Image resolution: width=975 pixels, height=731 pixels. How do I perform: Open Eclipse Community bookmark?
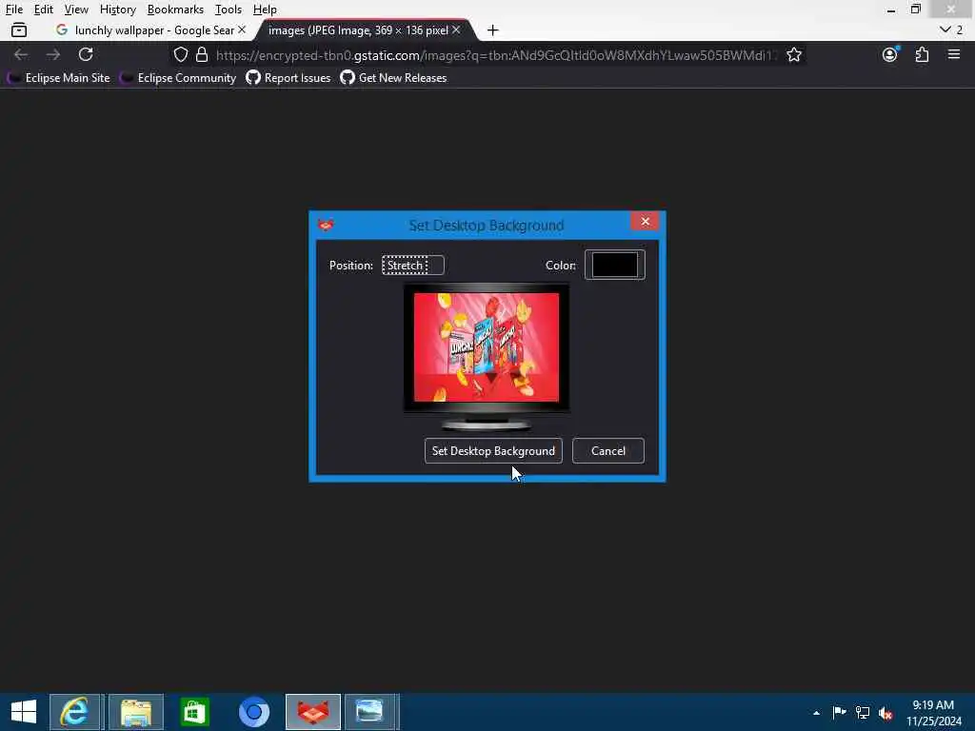click(178, 78)
